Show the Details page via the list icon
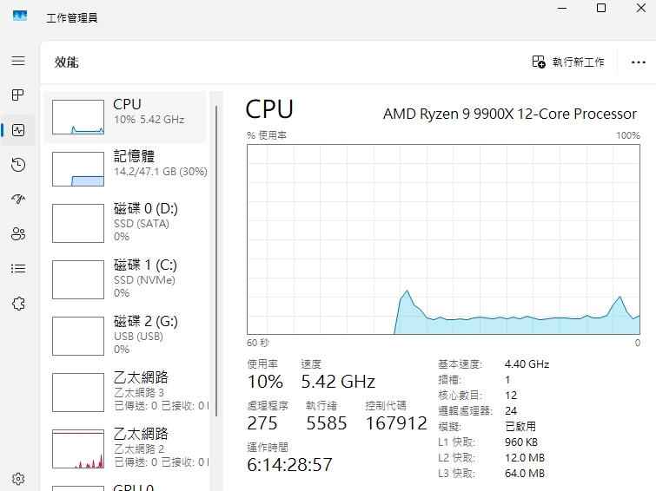 click(18, 268)
